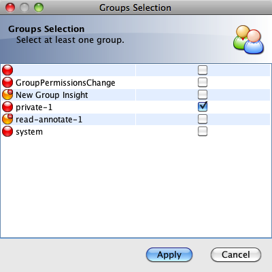Select the read-annotate-1 group label

[x=49, y=120]
